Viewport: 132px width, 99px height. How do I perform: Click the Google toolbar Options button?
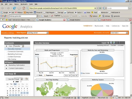coord(94,16)
